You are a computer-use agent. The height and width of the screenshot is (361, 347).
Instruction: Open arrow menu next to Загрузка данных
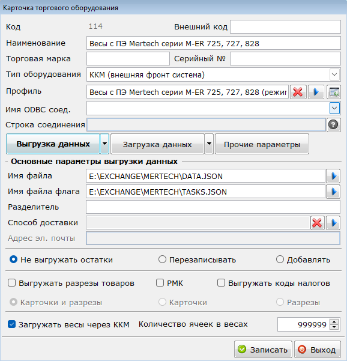(x=209, y=144)
